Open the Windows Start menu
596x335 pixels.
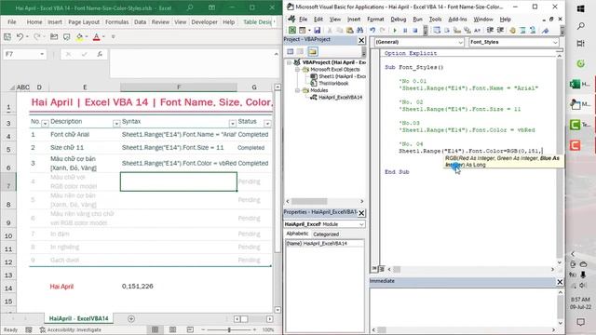pos(581,8)
